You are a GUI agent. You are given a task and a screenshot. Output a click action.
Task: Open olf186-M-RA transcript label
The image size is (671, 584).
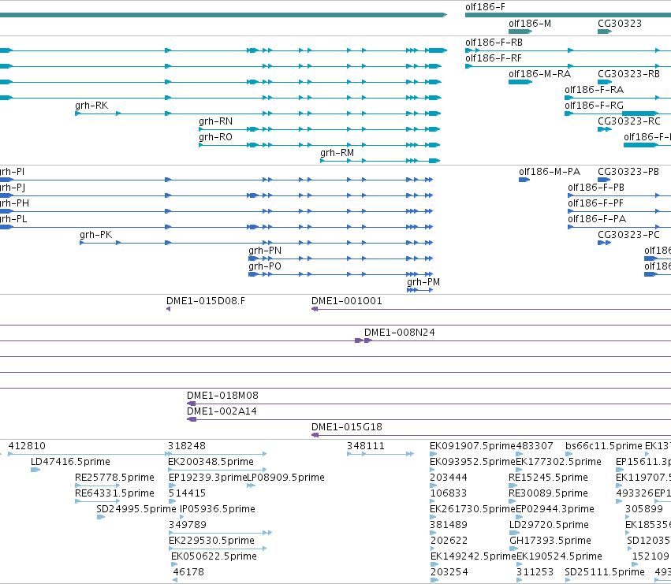click(x=539, y=74)
